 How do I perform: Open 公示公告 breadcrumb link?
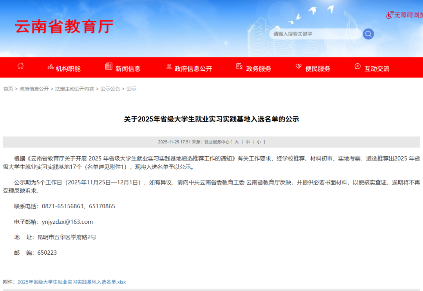tap(110, 89)
